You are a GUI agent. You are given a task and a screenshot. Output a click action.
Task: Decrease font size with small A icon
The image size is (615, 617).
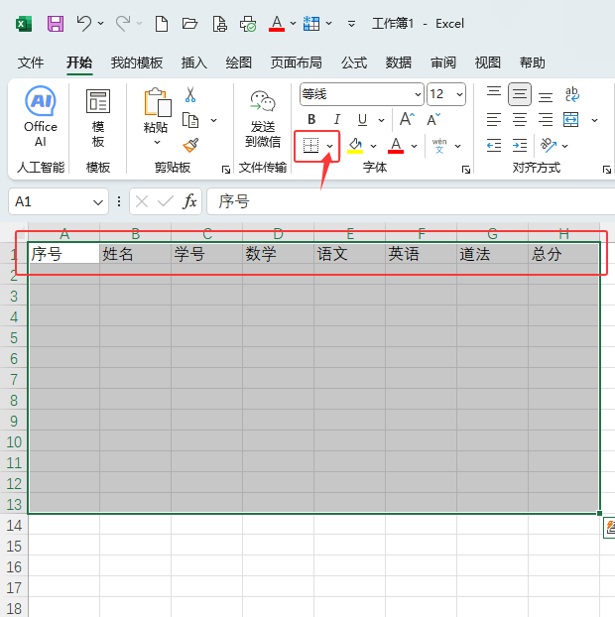[433, 120]
